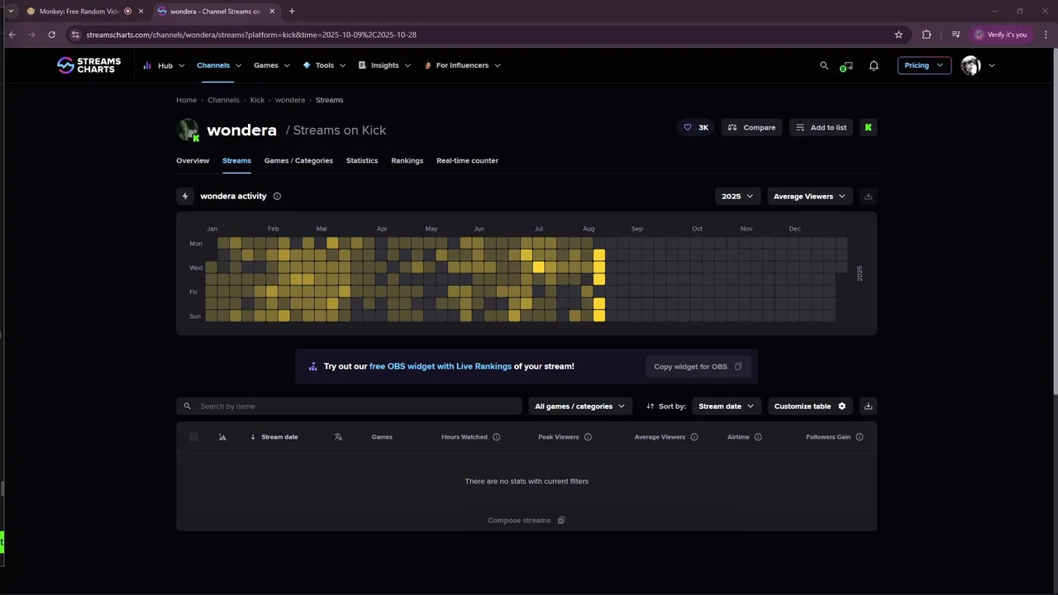Image resolution: width=1058 pixels, height=595 pixels.
Task: Expand the profile menu chevron
Action: [992, 65]
